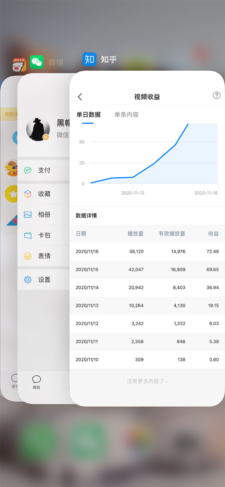Tap the back arrow in 视频收益
The image size is (225, 487).
point(80,97)
